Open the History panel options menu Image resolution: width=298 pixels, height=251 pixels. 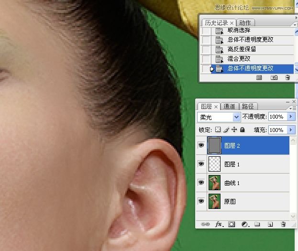tap(296, 25)
